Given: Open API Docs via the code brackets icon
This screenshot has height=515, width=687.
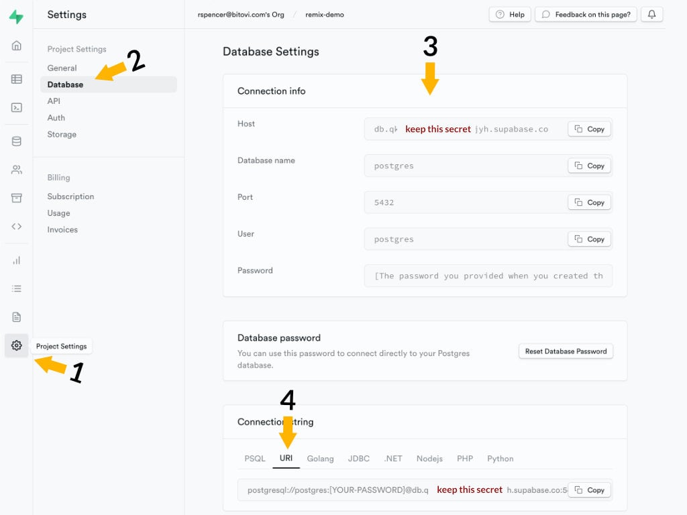Looking at the screenshot, I should (15, 226).
